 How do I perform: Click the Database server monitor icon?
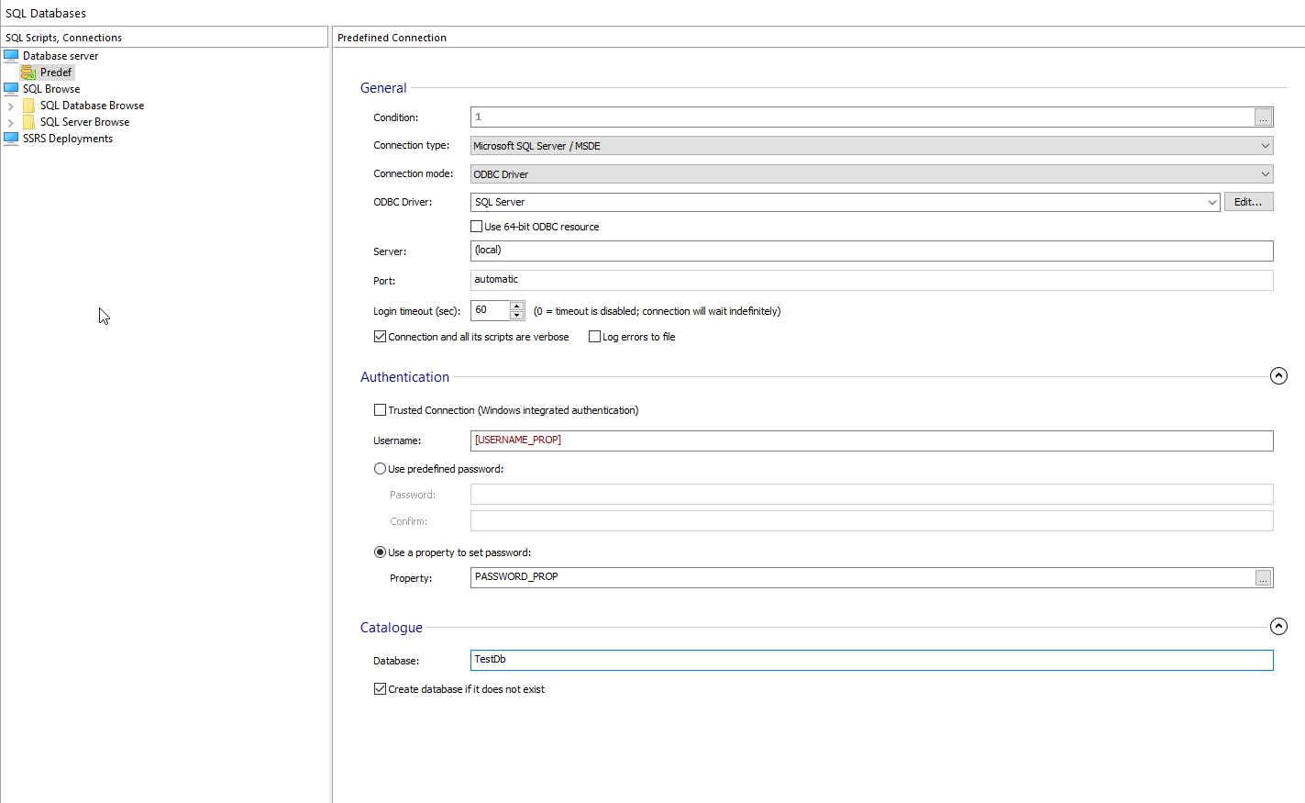11,56
